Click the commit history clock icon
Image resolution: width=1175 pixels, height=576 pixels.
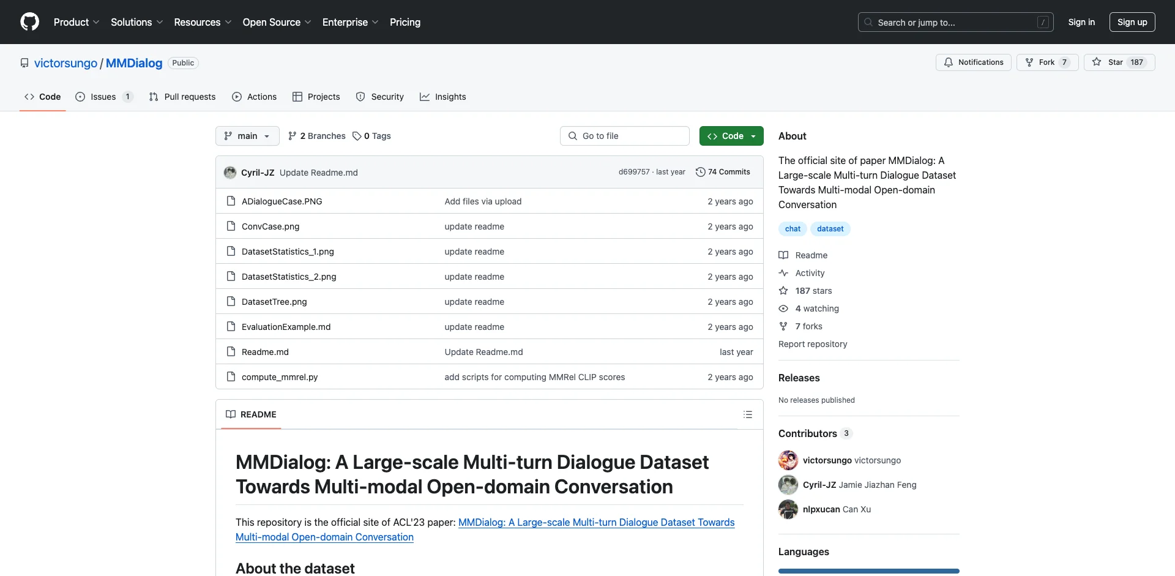pos(700,172)
